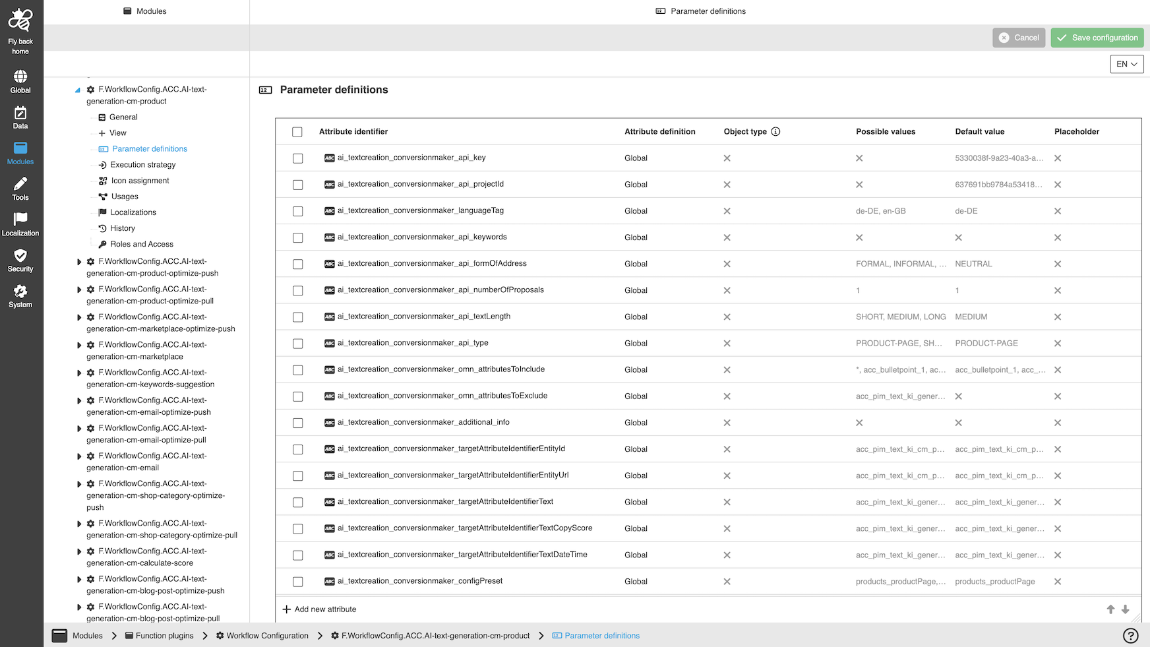
Task: Expand F.WorkflowConfig.ACC.AI-text-generation-cm-email in the tree
Action: pyautogui.click(x=79, y=456)
